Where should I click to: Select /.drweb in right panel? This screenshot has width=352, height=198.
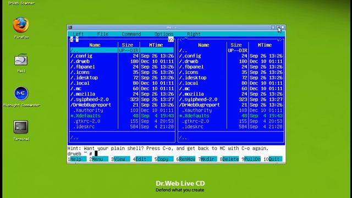[x=231, y=61]
